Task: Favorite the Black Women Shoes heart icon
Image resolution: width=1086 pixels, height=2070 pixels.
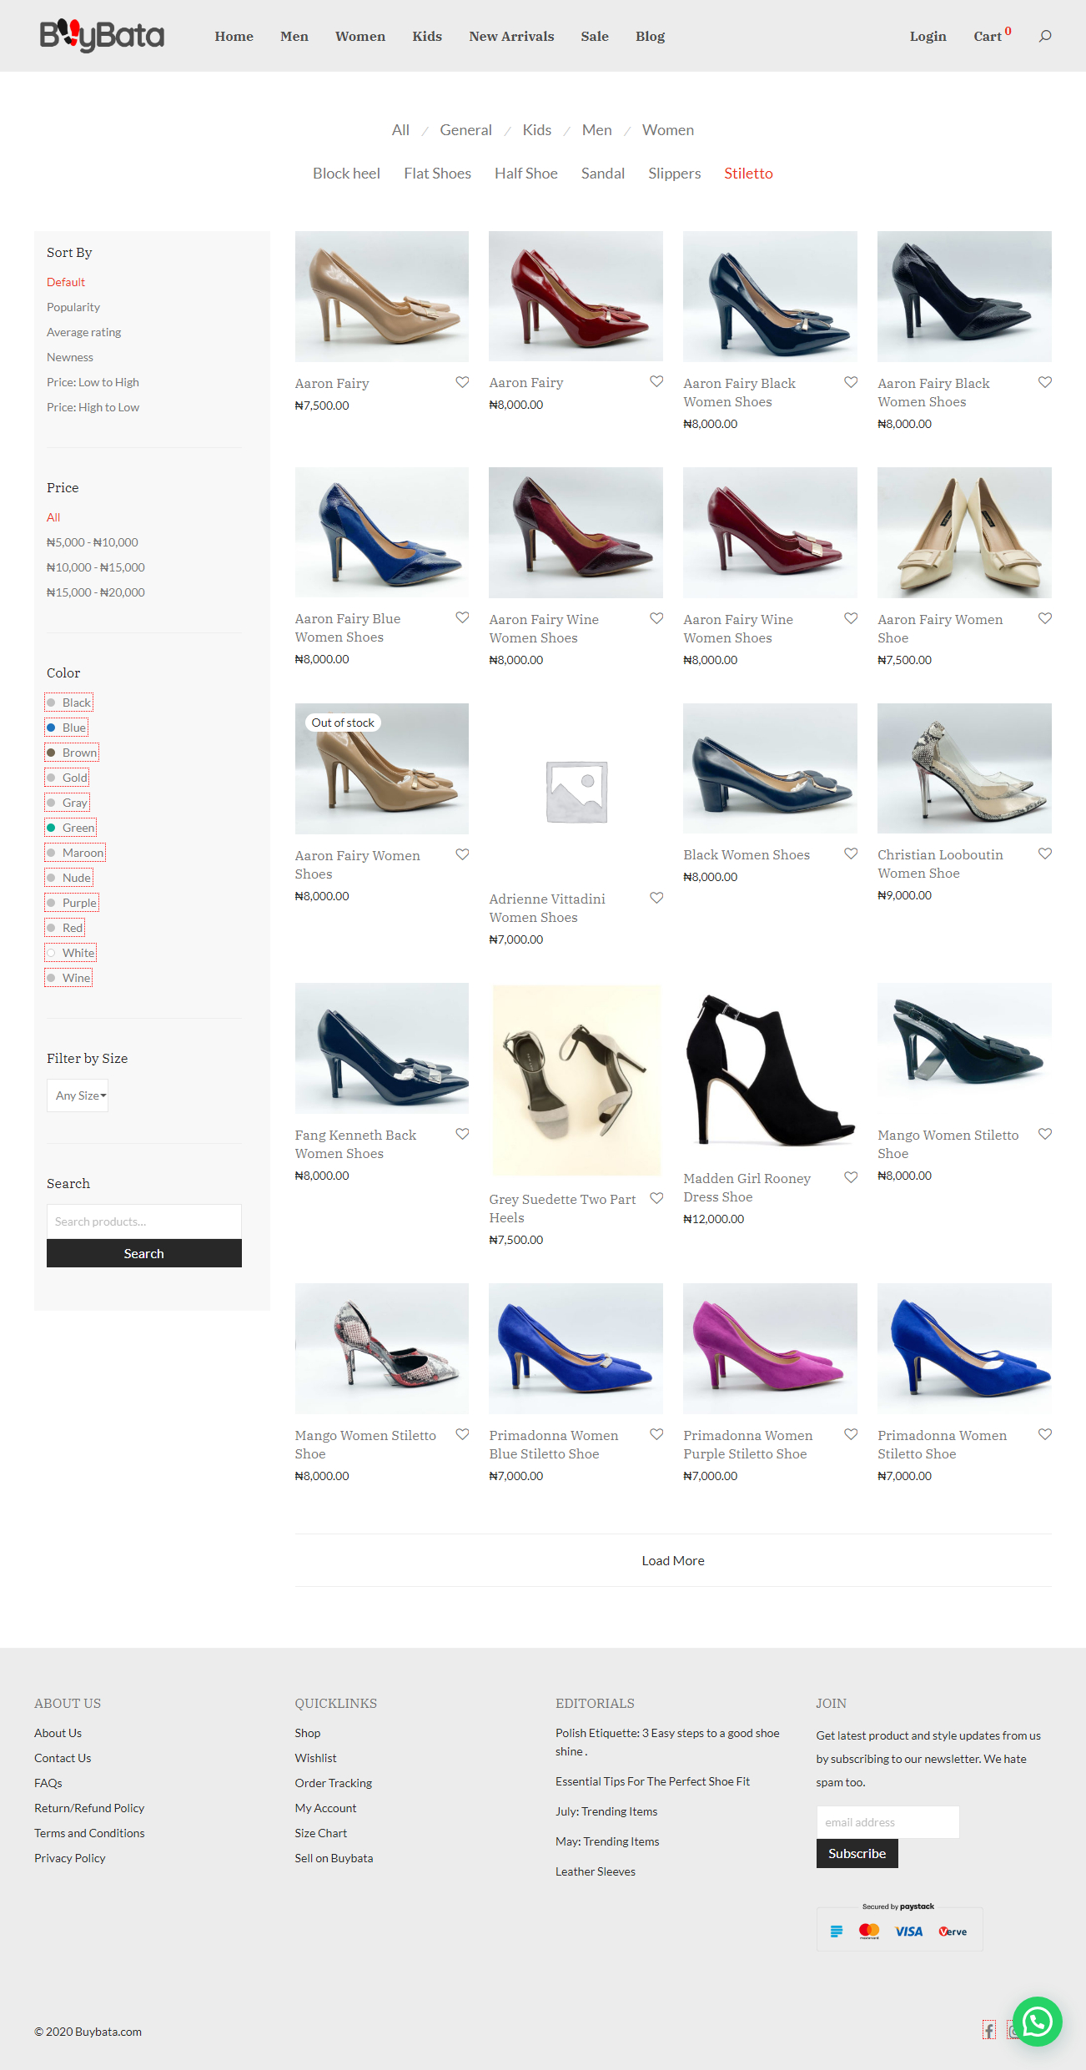Action: (x=850, y=854)
